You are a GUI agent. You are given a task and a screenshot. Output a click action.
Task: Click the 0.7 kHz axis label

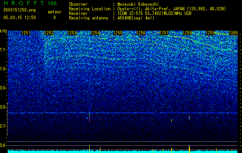3,126
